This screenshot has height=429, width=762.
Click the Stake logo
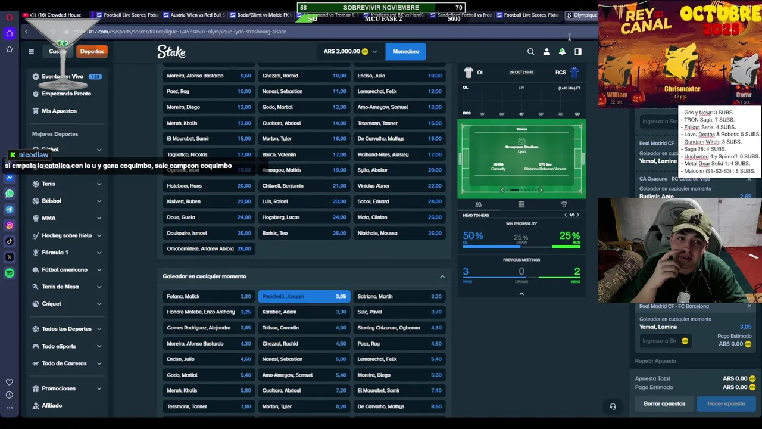click(x=171, y=52)
